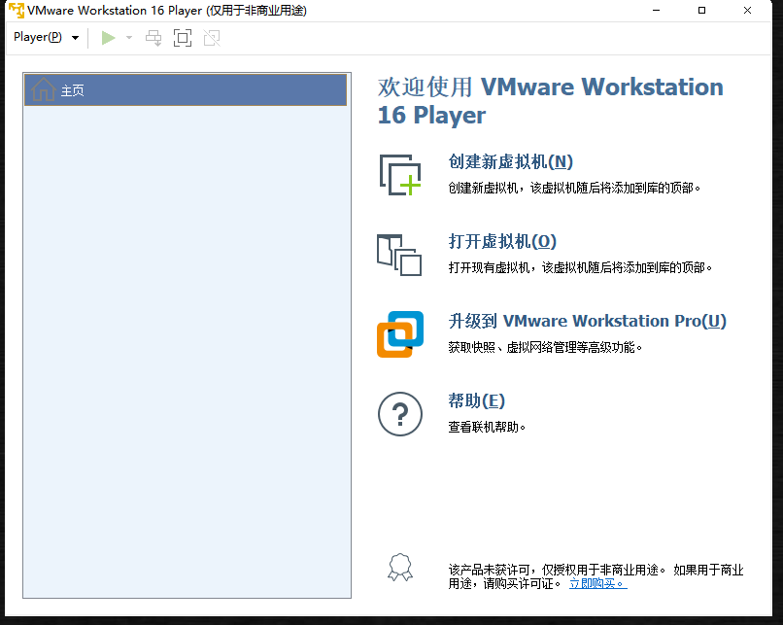Click the VMware app icon in title bar

pyautogui.click(x=17, y=11)
